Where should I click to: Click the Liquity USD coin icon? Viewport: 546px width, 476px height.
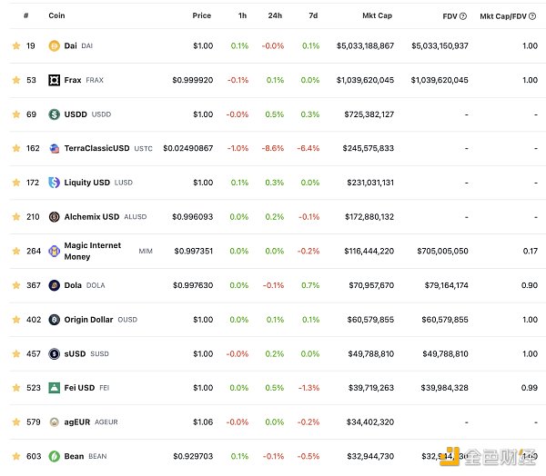coord(55,183)
